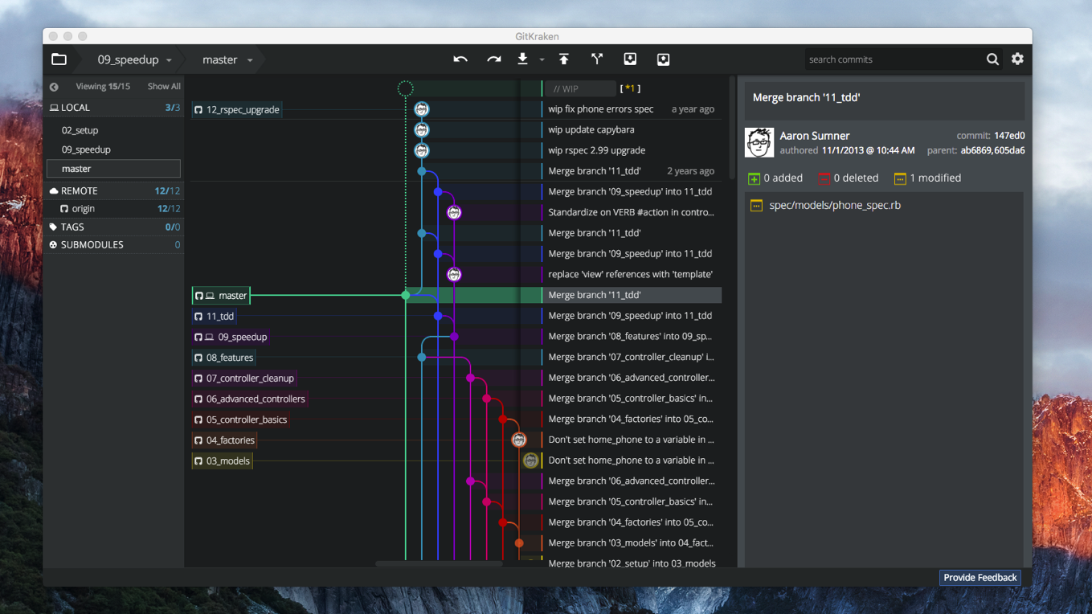This screenshot has width=1092, height=614.
Task: Select local branch master in sidebar
Action: pos(113,169)
